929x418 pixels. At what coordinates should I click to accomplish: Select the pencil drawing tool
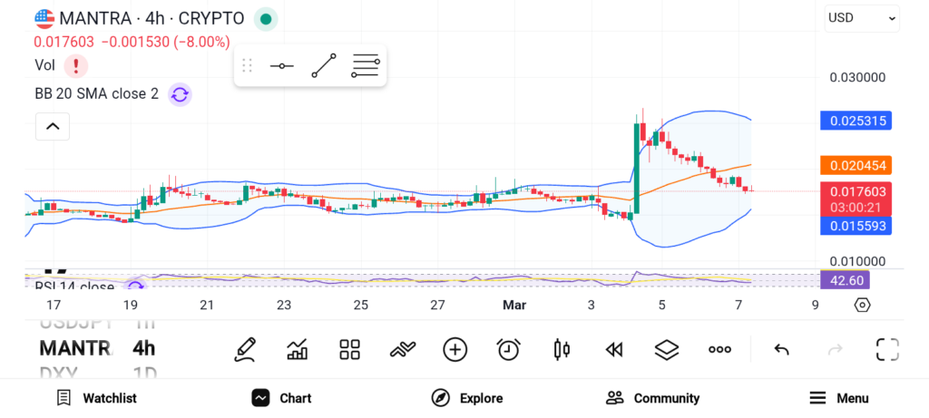click(245, 349)
